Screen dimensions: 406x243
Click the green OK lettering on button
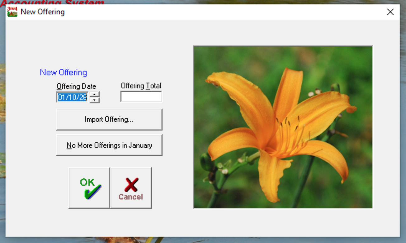(87, 182)
